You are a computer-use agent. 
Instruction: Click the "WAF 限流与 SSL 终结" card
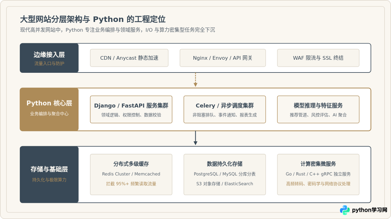tap(318, 58)
